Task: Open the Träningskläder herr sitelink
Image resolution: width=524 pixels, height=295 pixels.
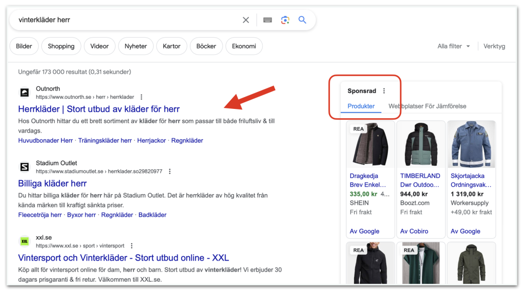Action: pos(105,141)
